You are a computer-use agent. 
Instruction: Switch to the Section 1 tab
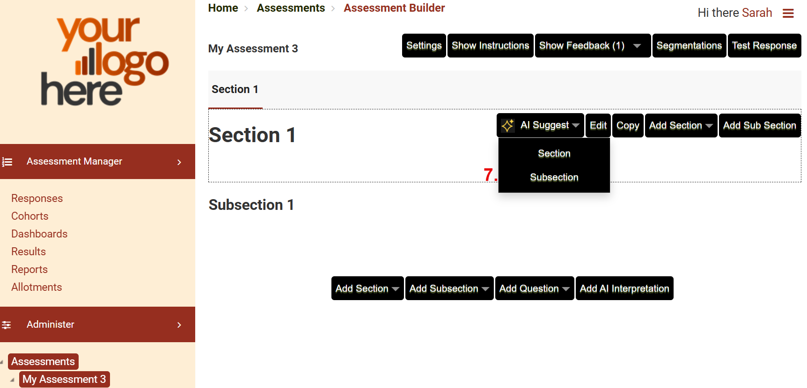tap(235, 90)
